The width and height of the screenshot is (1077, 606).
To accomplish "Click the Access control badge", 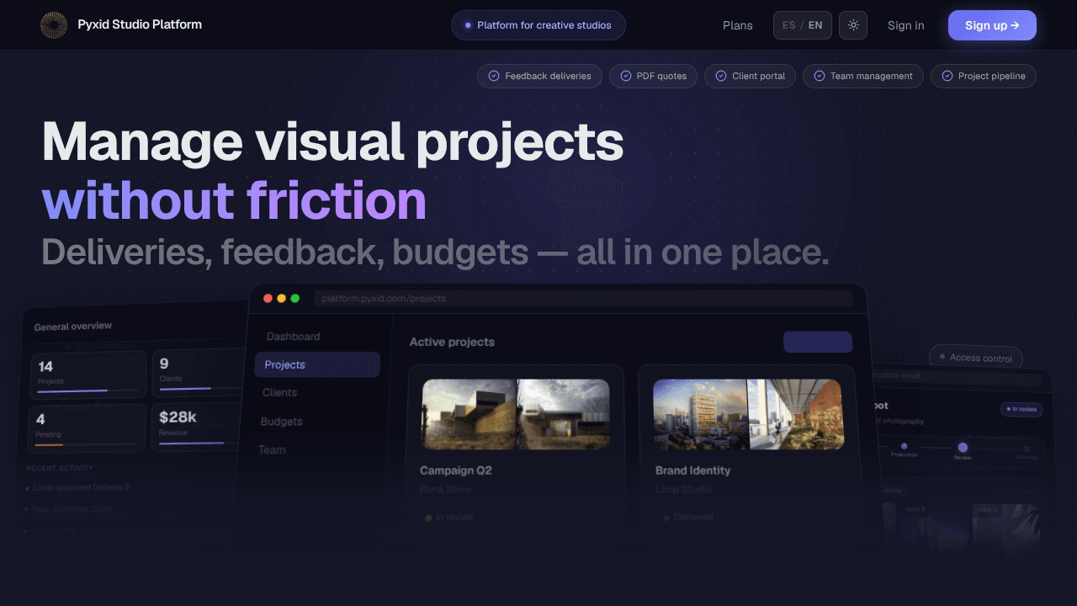I will click(x=976, y=358).
